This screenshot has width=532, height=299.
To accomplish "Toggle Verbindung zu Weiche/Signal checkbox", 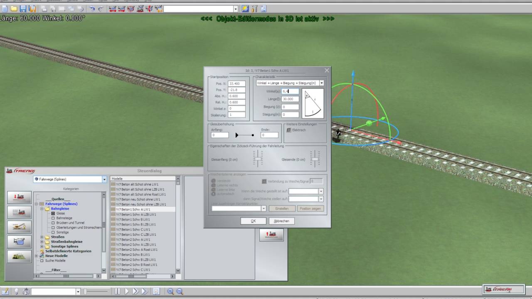I will [264, 181].
